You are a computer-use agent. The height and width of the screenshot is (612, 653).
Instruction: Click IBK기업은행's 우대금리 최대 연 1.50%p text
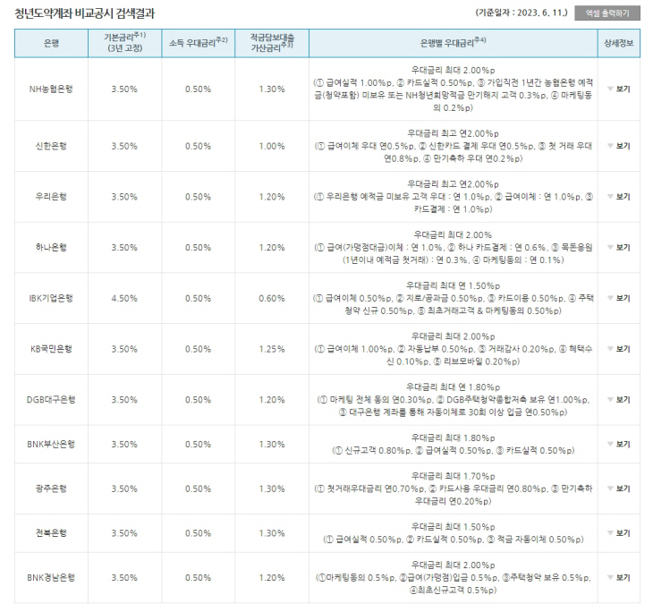(454, 285)
